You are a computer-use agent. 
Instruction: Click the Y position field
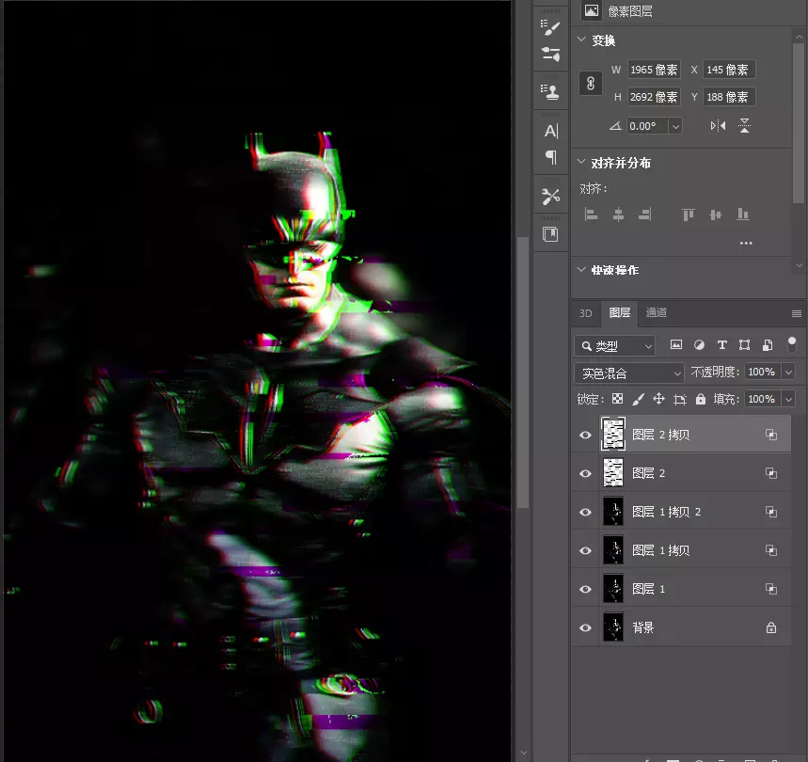[x=729, y=97]
